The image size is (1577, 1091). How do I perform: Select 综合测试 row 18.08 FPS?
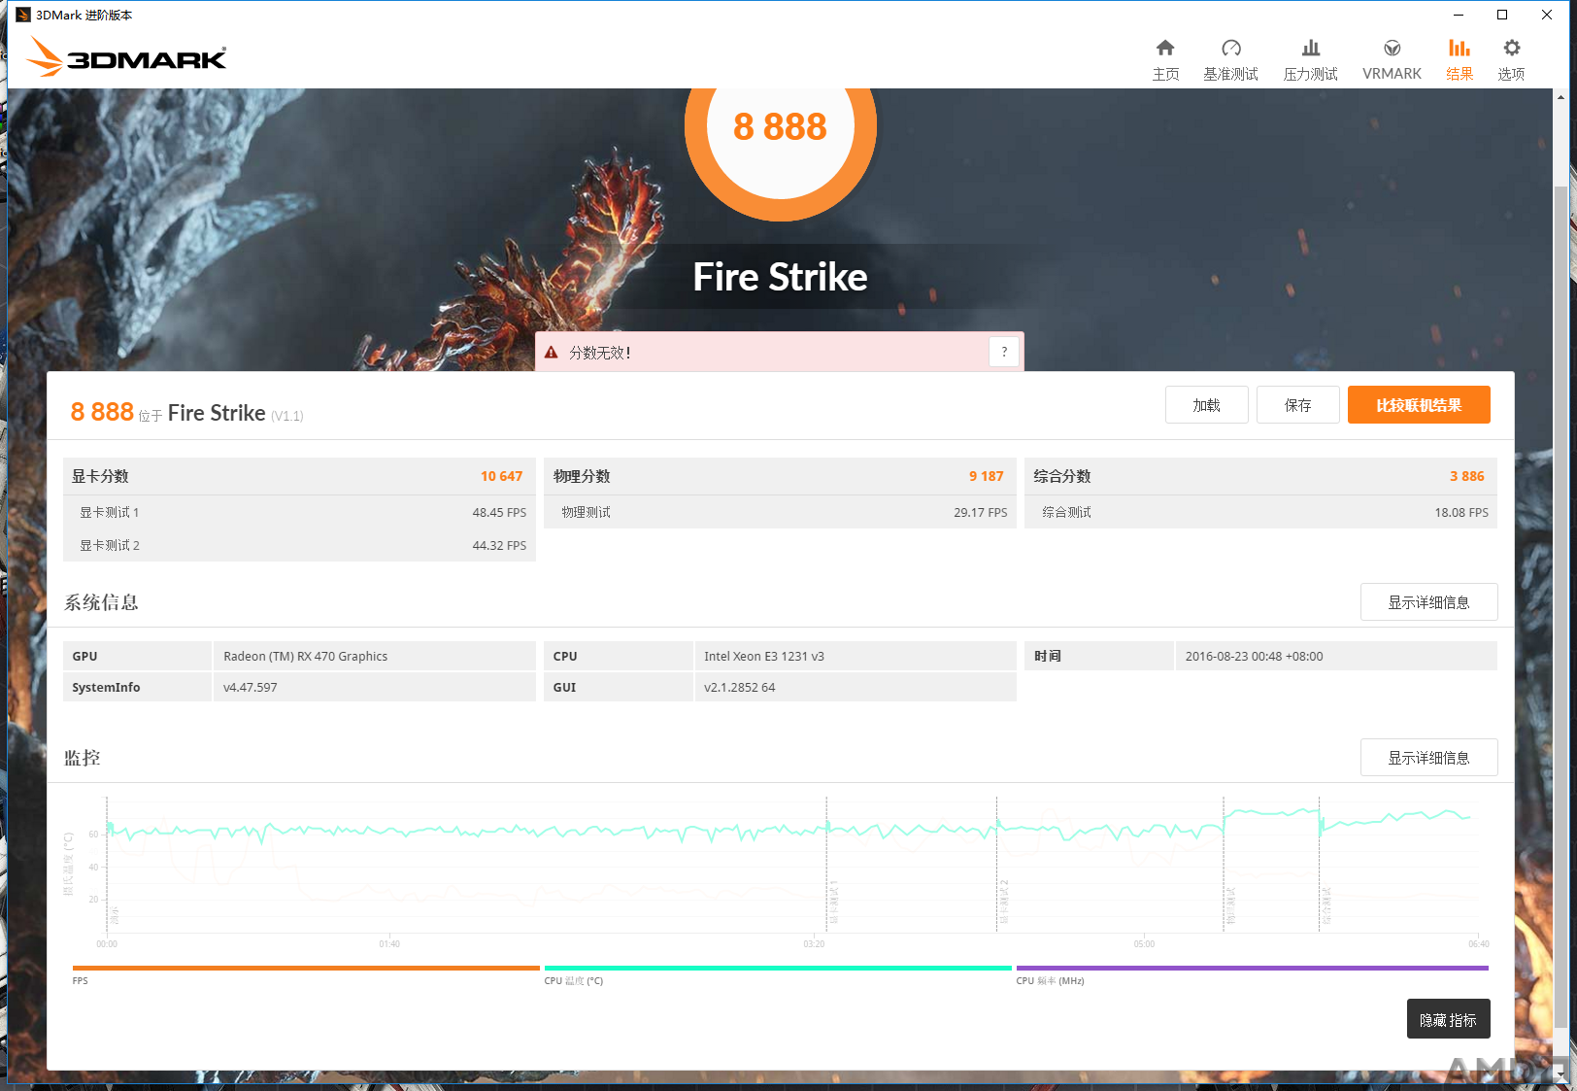pyautogui.click(x=1260, y=512)
